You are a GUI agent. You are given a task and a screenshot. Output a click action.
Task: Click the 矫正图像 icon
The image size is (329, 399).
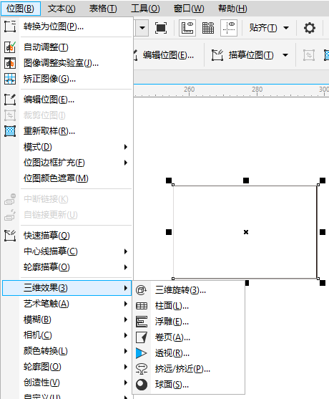pos(10,79)
